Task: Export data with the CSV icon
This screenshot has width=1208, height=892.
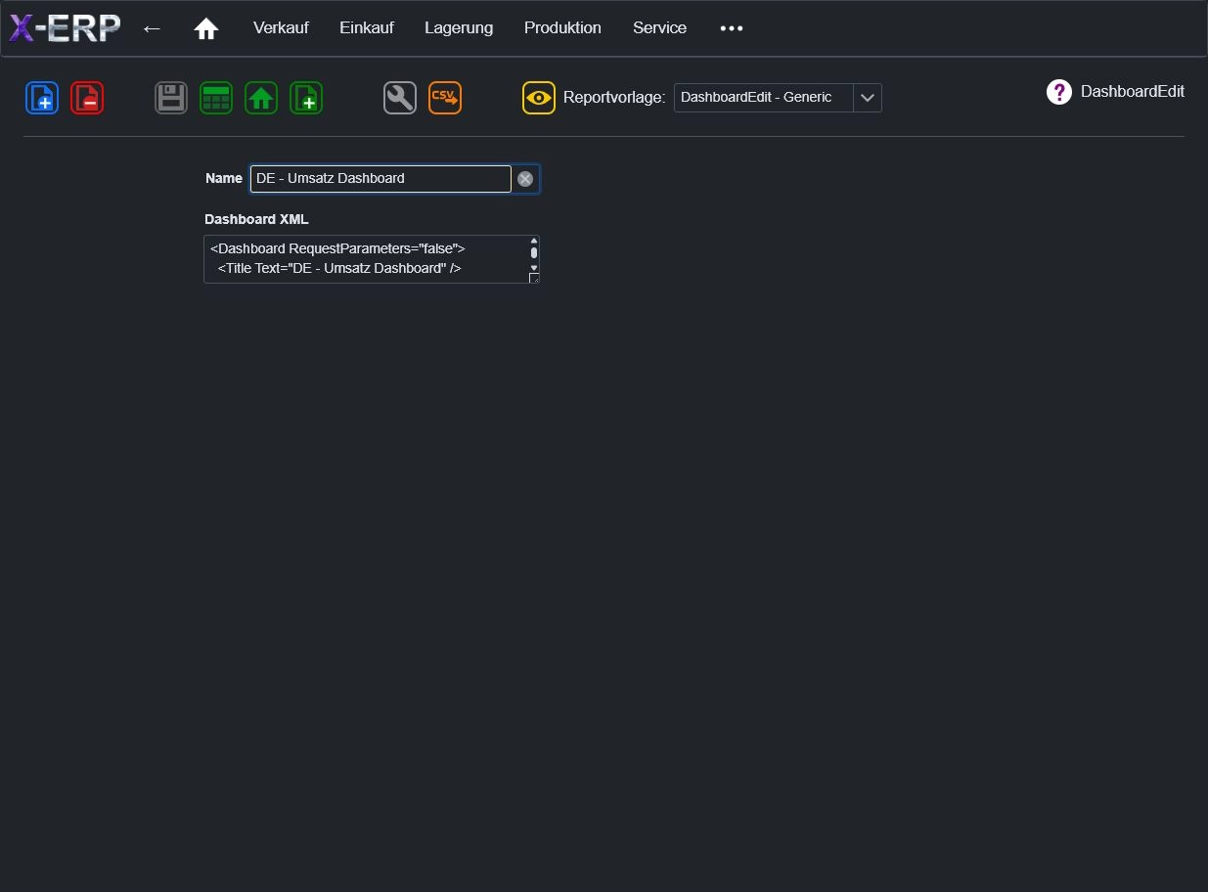Action: [x=445, y=98]
